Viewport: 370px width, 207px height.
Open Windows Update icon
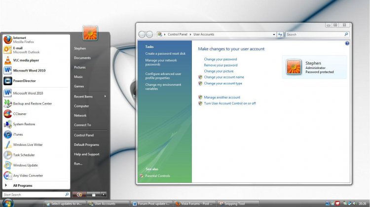tap(8, 165)
